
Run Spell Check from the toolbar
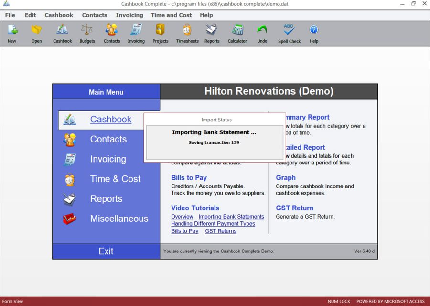[289, 30]
